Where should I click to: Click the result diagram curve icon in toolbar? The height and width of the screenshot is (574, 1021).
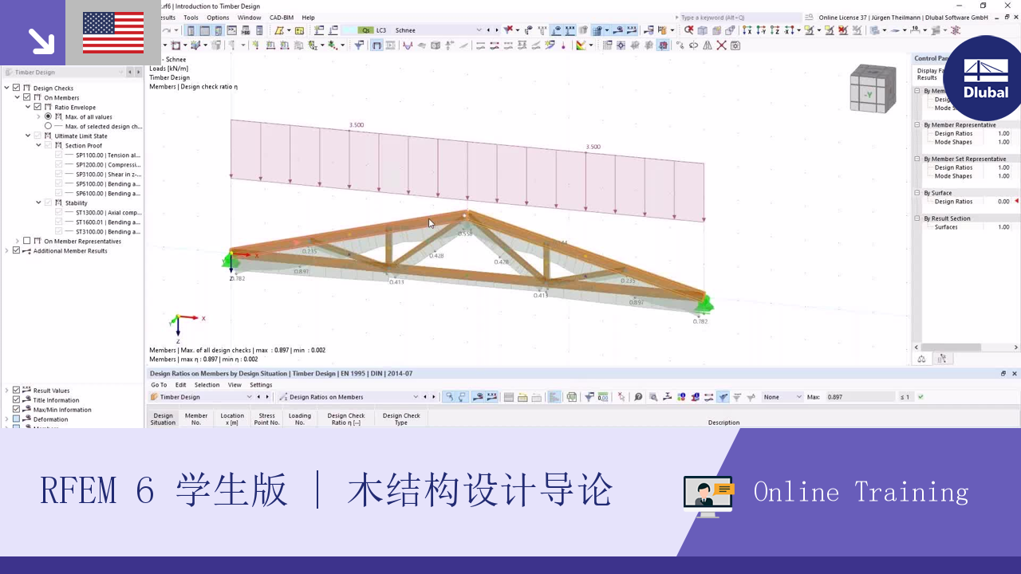pos(408,45)
